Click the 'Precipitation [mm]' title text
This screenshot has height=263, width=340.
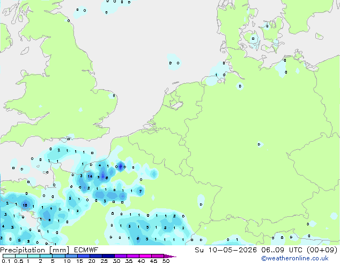[34, 250]
